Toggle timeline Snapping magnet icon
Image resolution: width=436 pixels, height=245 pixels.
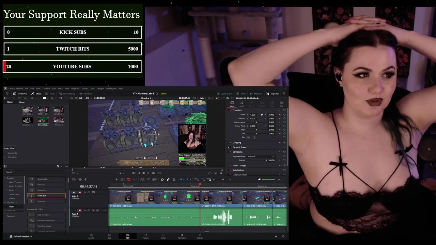pyautogui.click(x=162, y=179)
